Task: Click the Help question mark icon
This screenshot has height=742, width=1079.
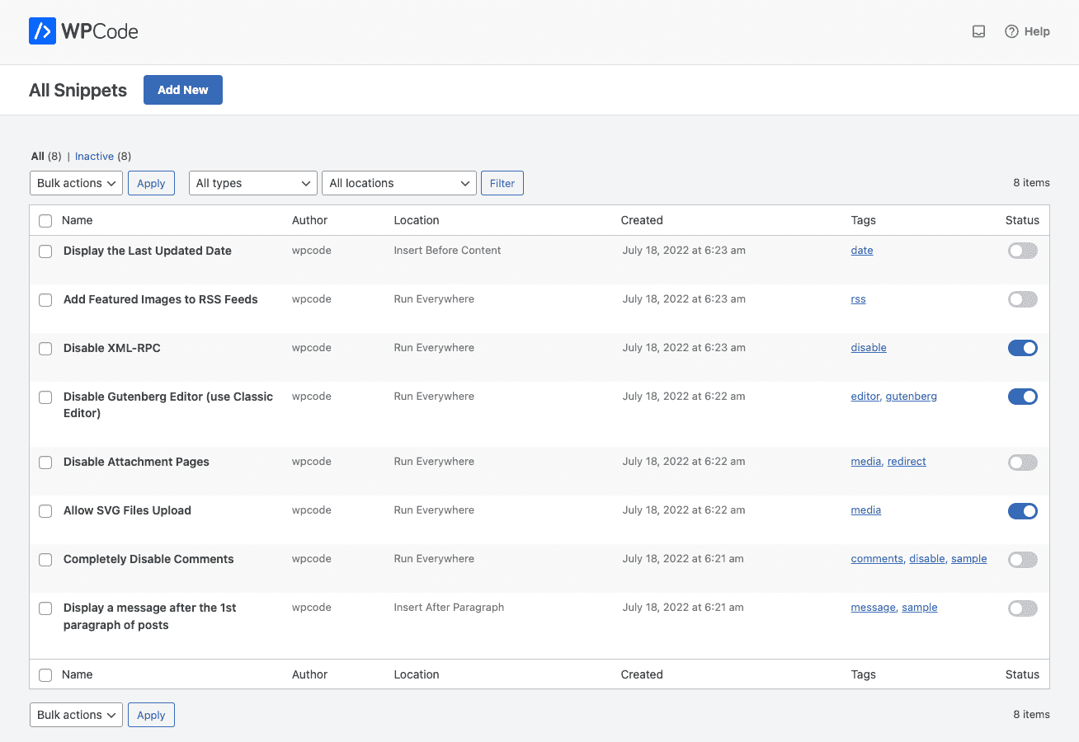Action: click(1011, 31)
